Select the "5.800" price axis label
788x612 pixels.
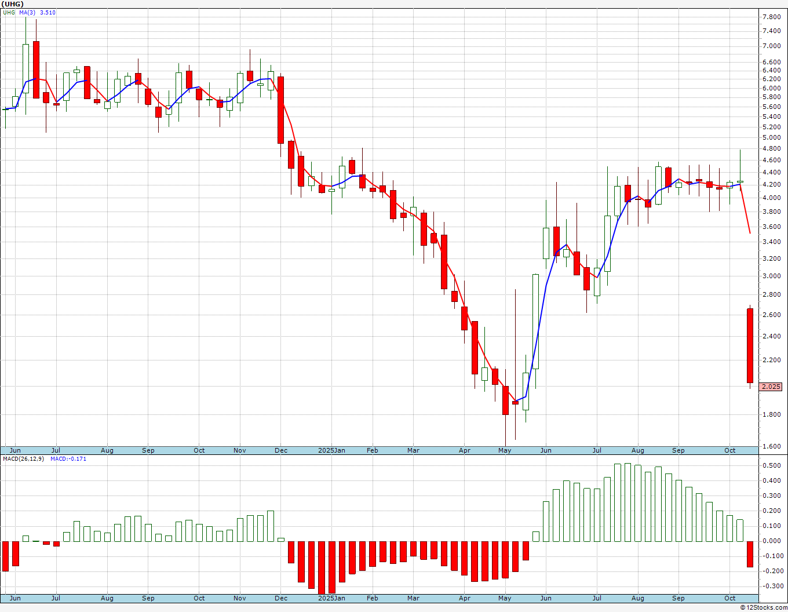[771, 97]
